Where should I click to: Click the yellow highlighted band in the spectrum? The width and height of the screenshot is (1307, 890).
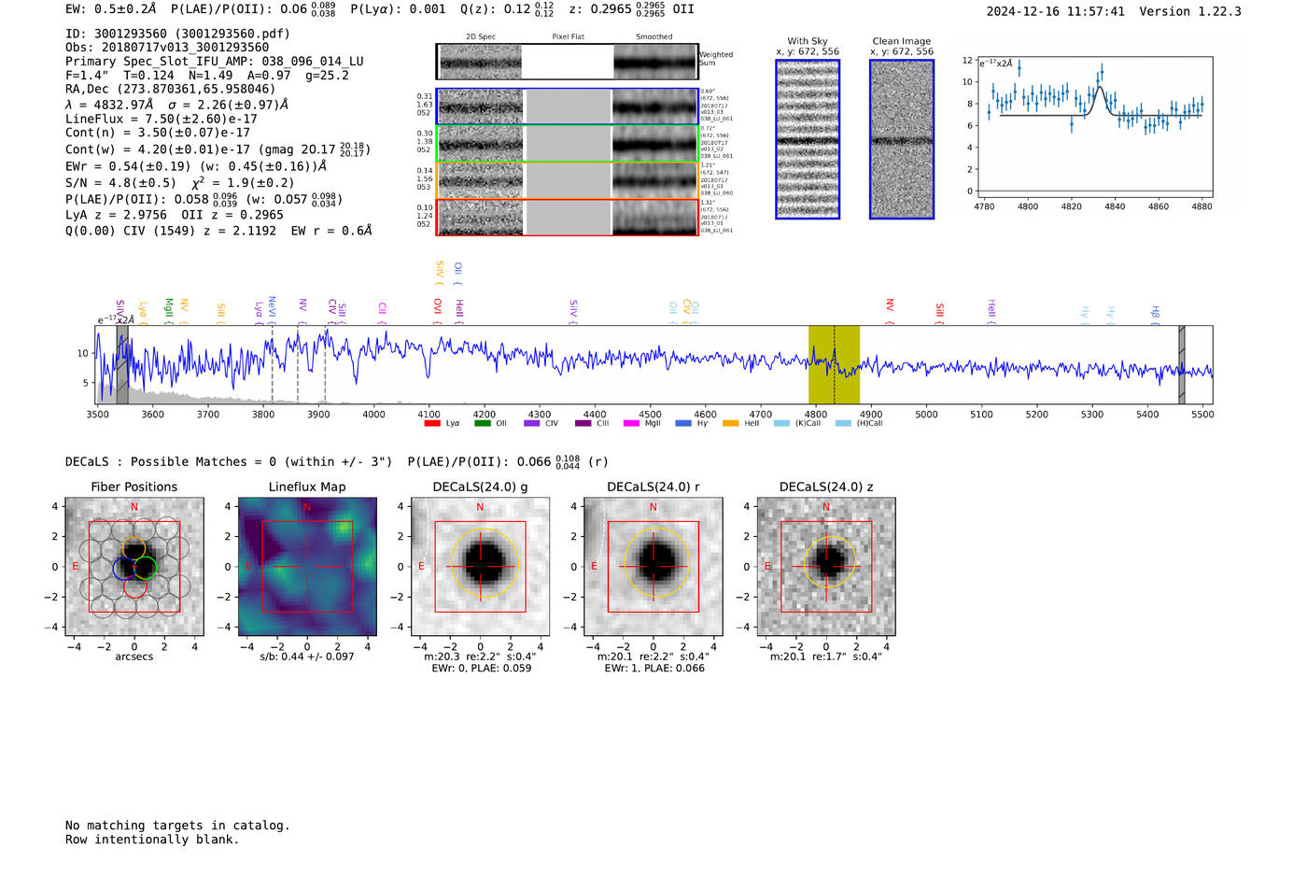[834, 364]
